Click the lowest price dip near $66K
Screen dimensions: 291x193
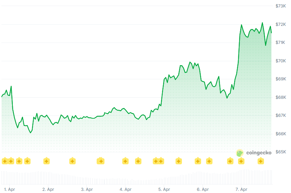[31, 133]
